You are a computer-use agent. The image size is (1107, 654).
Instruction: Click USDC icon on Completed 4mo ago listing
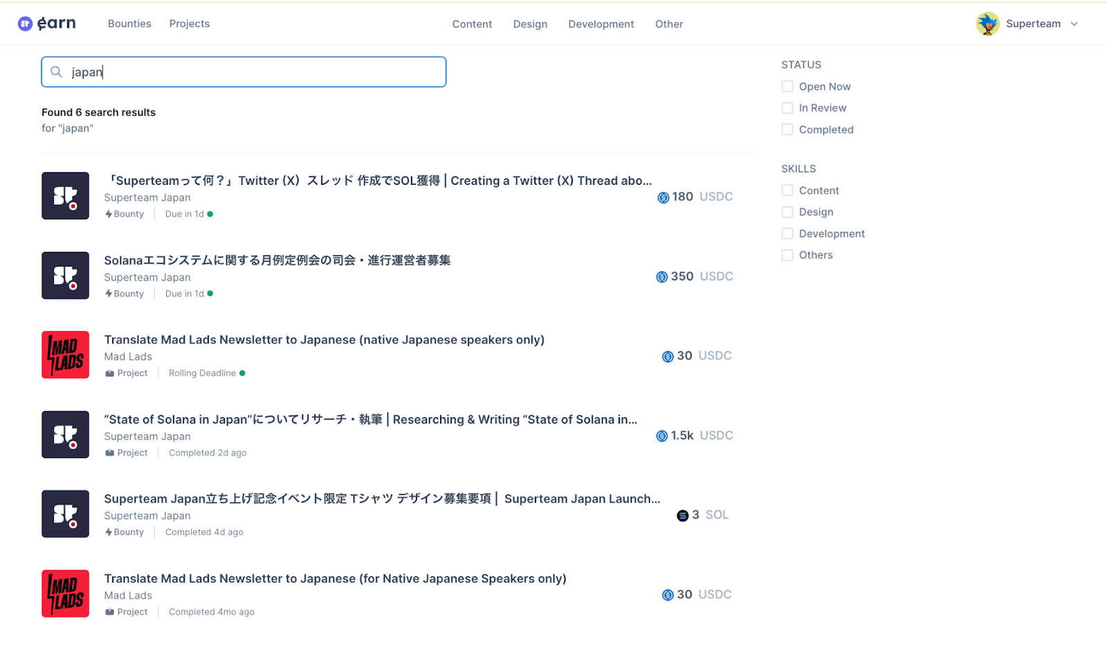click(668, 595)
